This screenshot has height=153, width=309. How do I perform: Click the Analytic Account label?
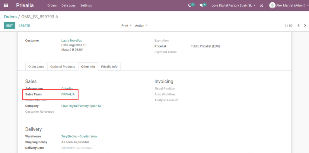coord(166,100)
